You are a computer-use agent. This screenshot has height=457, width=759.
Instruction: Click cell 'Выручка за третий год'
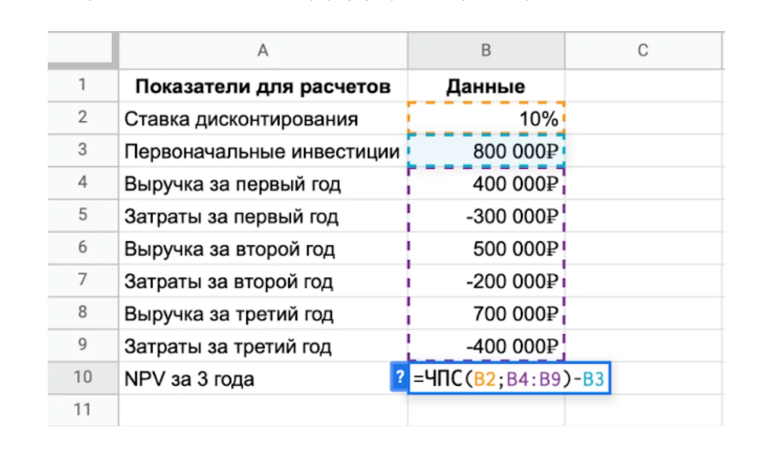263,313
